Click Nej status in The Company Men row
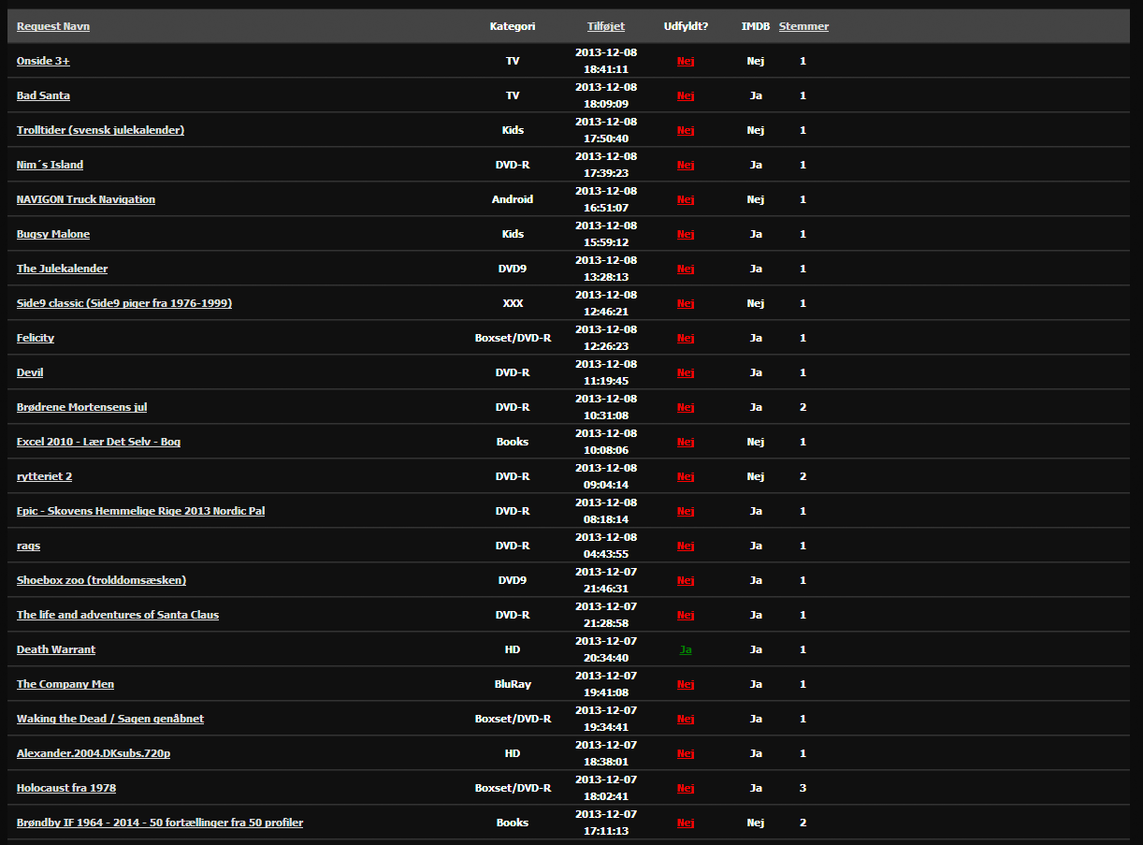1143x845 pixels. (686, 684)
